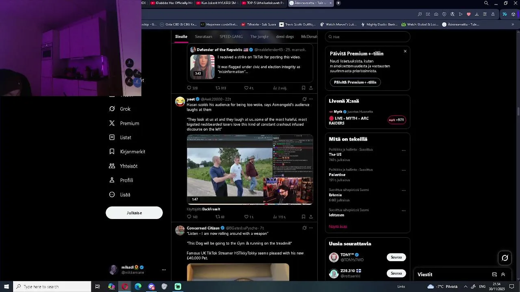Click the Julkaise post button
Screen dimensions: 520x292
coord(134,213)
